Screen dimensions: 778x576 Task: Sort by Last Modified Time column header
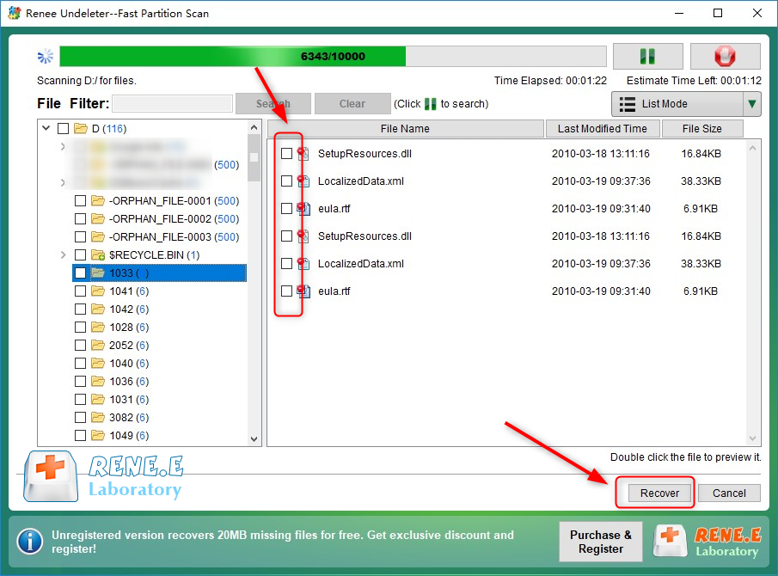point(602,129)
